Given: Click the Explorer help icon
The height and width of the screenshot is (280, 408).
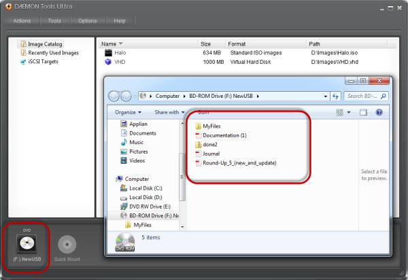Looking at the screenshot, I should click(379, 112).
